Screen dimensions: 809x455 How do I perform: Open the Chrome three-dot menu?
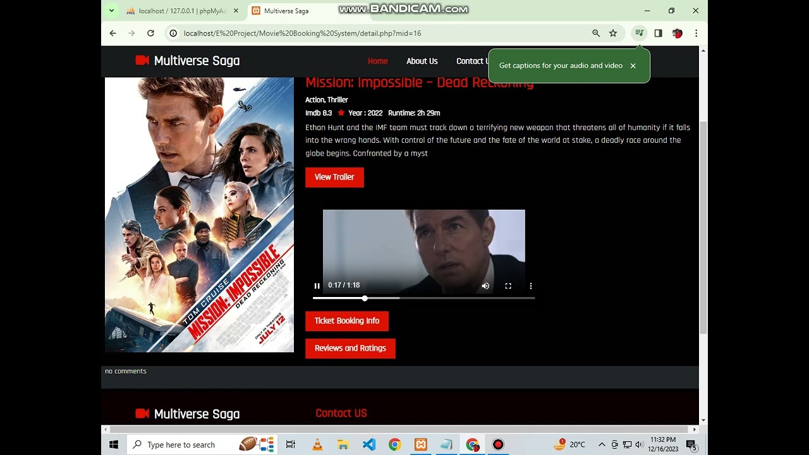(x=696, y=33)
